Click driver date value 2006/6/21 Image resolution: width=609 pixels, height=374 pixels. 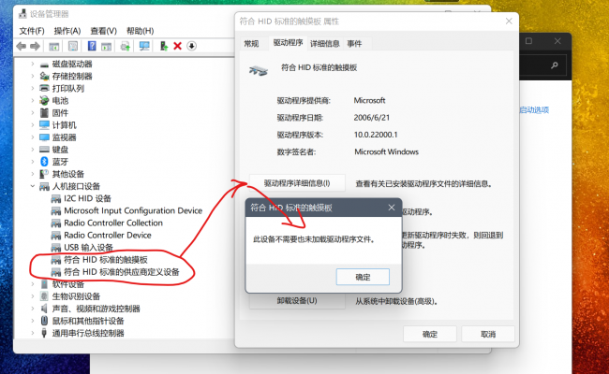click(372, 118)
